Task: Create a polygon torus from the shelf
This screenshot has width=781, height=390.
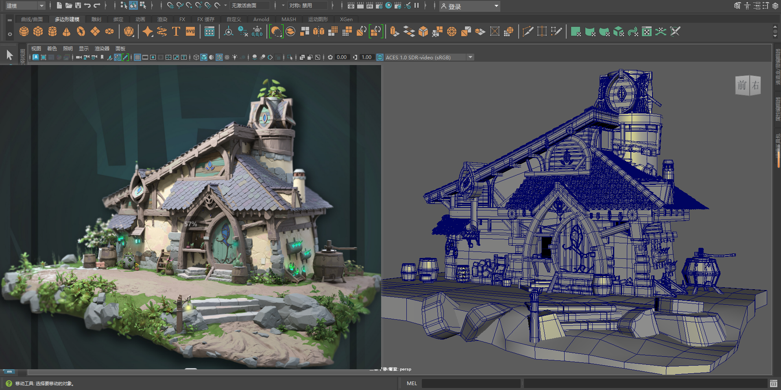Action: 81,31
